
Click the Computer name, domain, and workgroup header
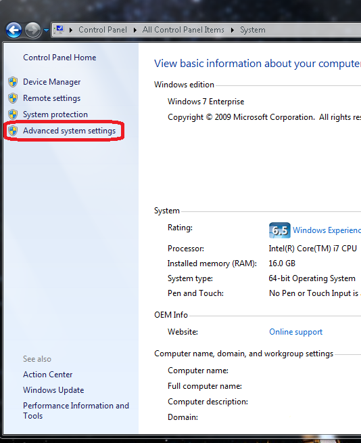243,354
